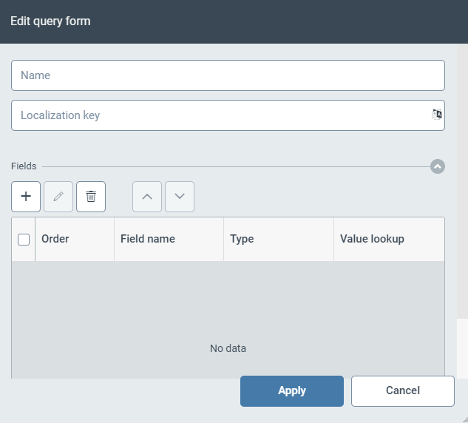Click the plus icon to add a field
The image size is (468, 423).
[x=26, y=197]
